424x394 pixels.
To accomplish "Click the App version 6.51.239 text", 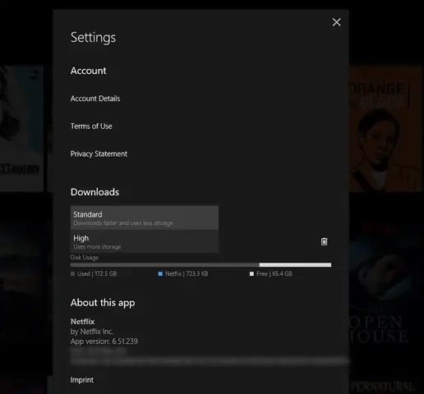I will tap(104, 341).
